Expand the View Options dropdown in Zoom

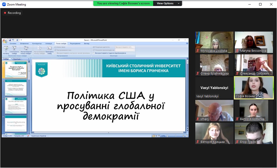tap(167, 3)
